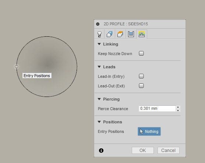Collapse the Linking section
Viewport: 205px width, 163px height.
pos(99,44)
